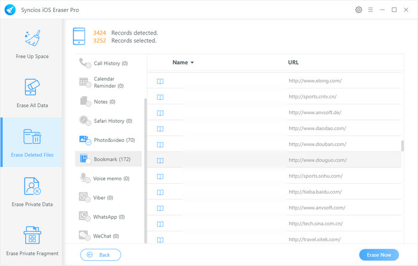Select the Erase Deleted Files folder icon

32,137
